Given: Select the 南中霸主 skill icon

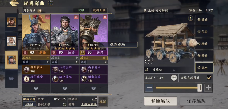Looking at the screenshot, I should pyautogui.click(x=84, y=69).
